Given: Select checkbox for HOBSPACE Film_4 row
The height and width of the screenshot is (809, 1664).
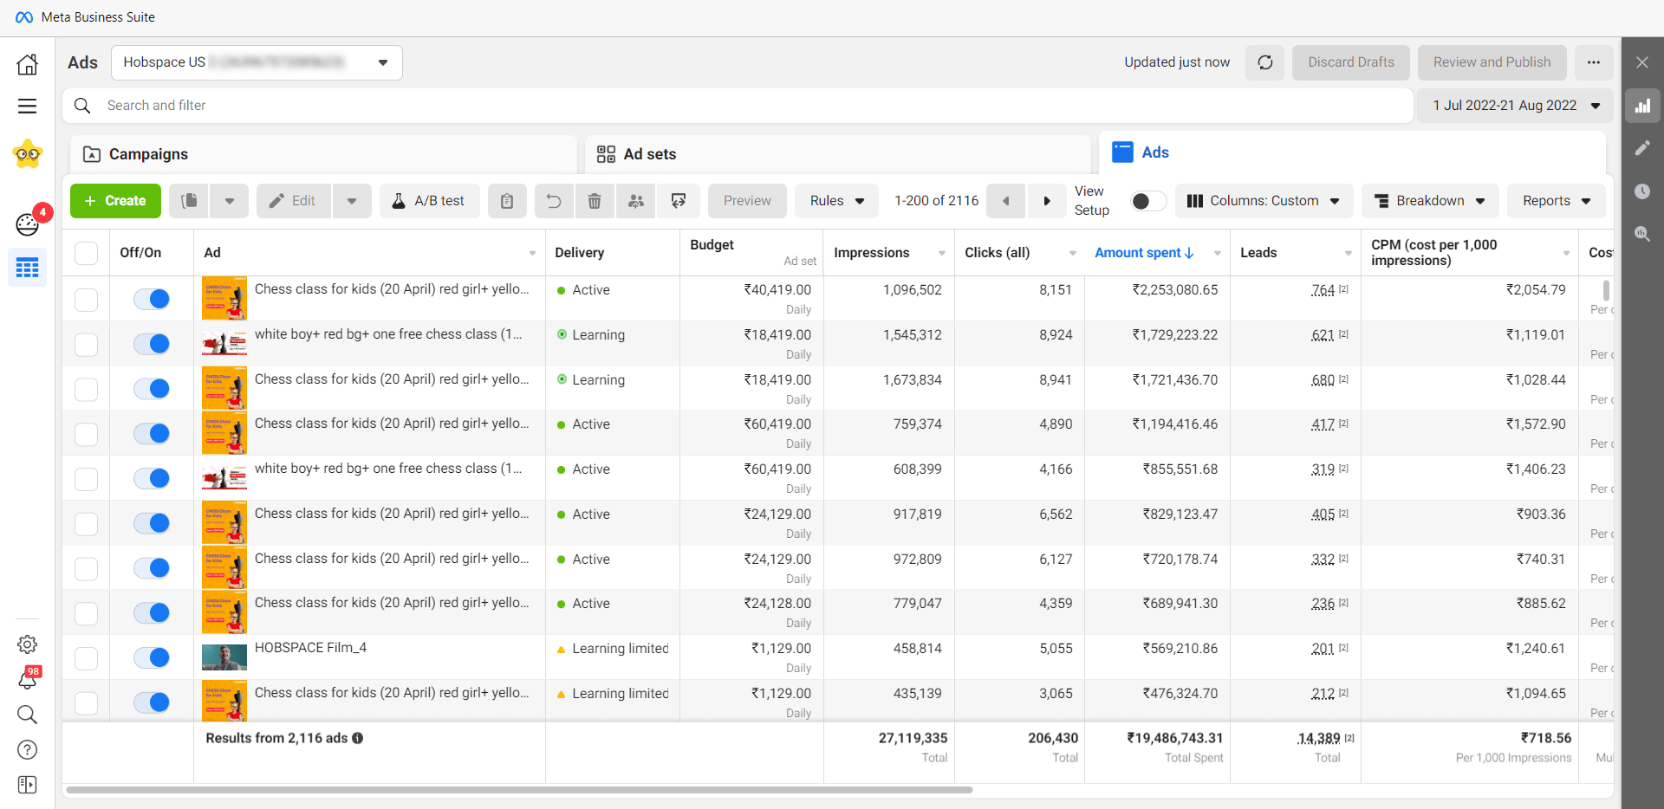Looking at the screenshot, I should point(87,658).
